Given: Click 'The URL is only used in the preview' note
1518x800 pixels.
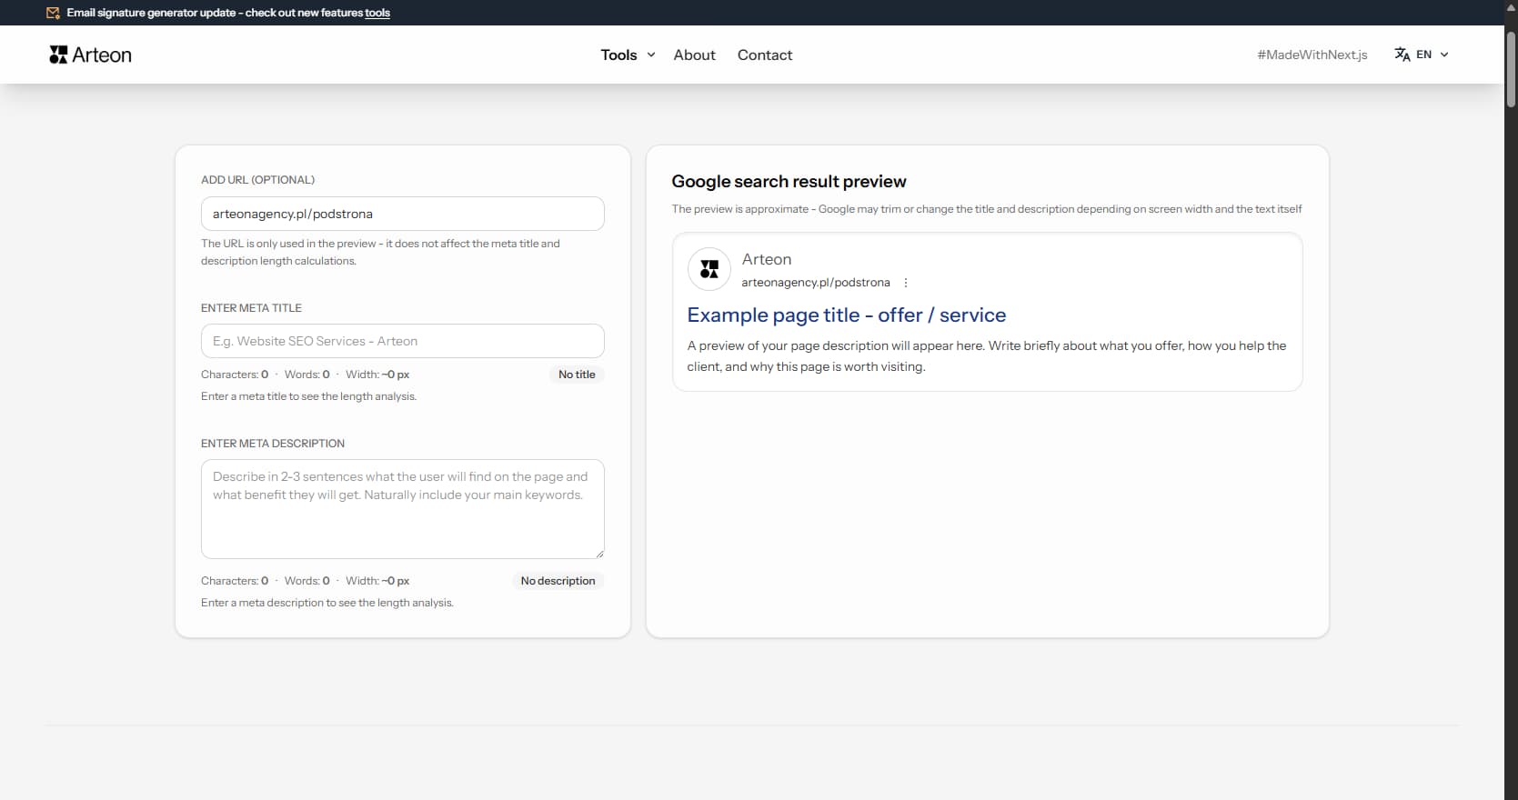Looking at the screenshot, I should tap(380, 252).
